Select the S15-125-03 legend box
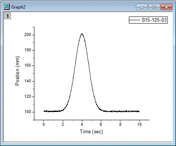176x146 pixels. point(148,20)
